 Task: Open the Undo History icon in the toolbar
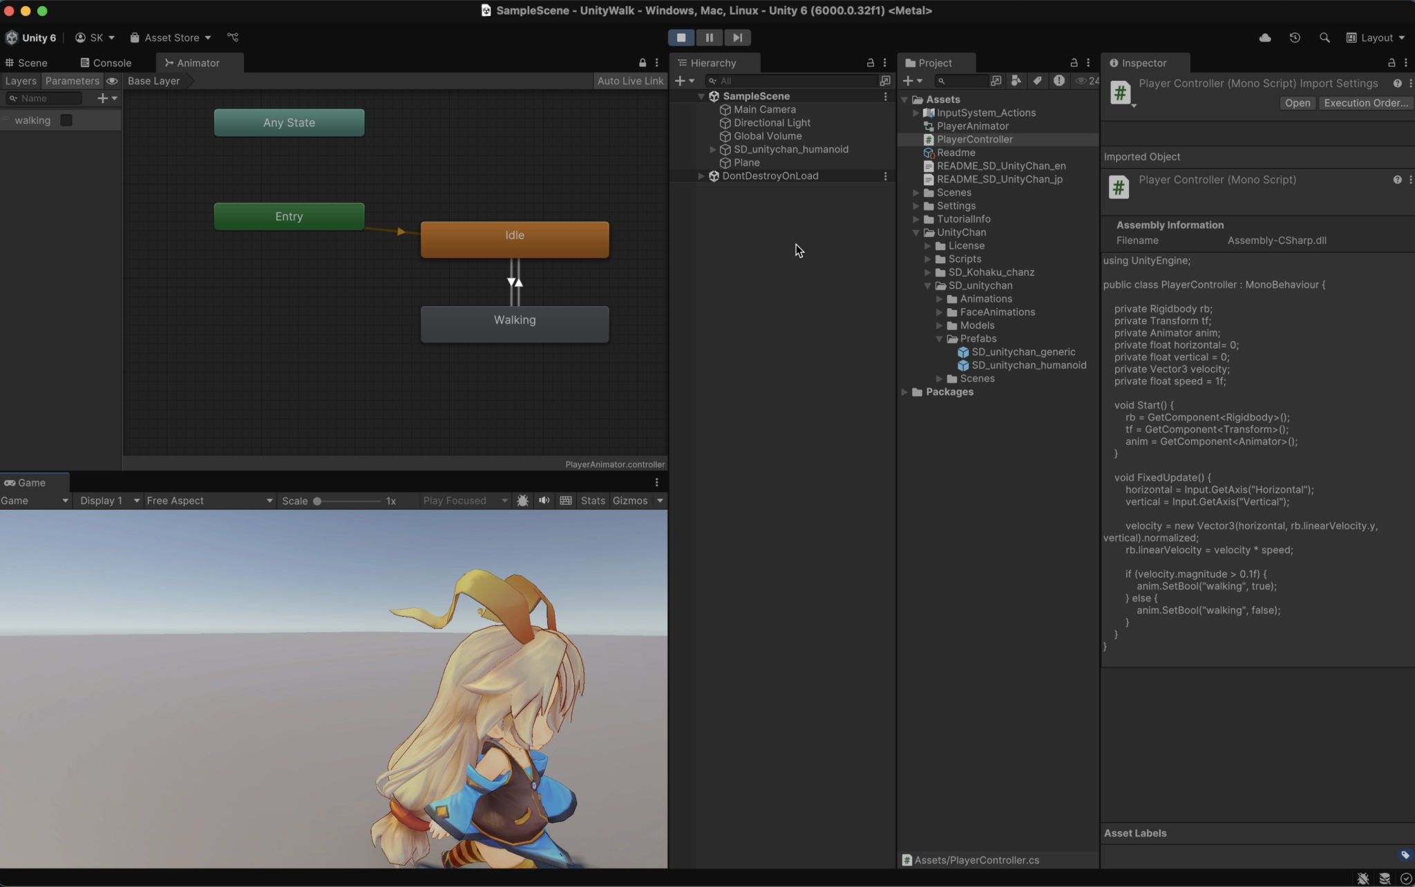[1295, 38]
